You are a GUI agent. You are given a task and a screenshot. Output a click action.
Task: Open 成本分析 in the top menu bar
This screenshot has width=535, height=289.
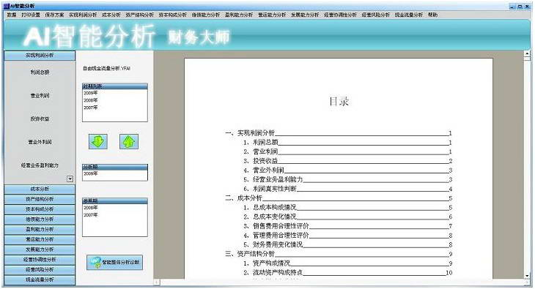coord(111,15)
